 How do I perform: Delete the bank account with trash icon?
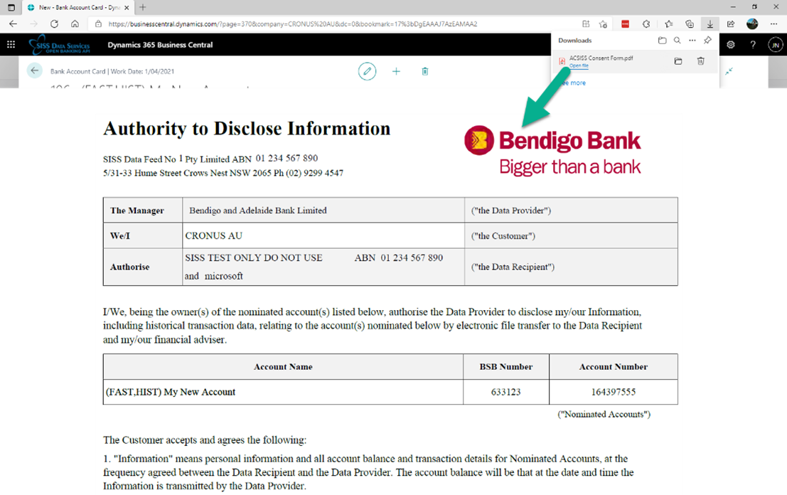tap(425, 71)
